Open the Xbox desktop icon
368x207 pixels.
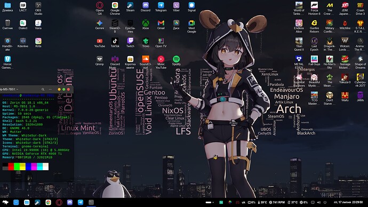point(146,25)
